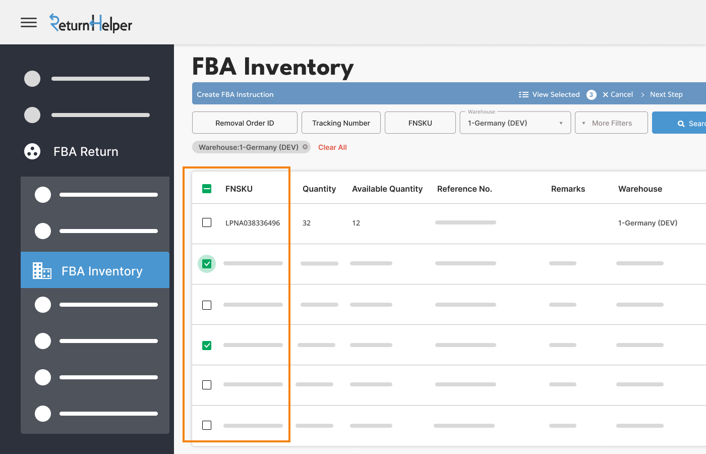Click the FBA Return sidebar icon
This screenshot has width=706, height=454.
(32, 151)
